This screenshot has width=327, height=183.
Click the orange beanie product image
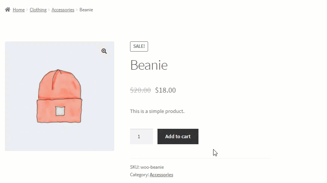pyautogui.click(x=59, y=96)
